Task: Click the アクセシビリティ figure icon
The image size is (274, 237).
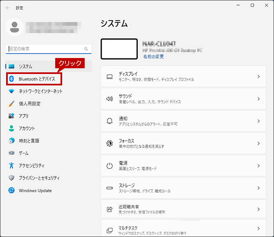Action: [x=11, y=165]
